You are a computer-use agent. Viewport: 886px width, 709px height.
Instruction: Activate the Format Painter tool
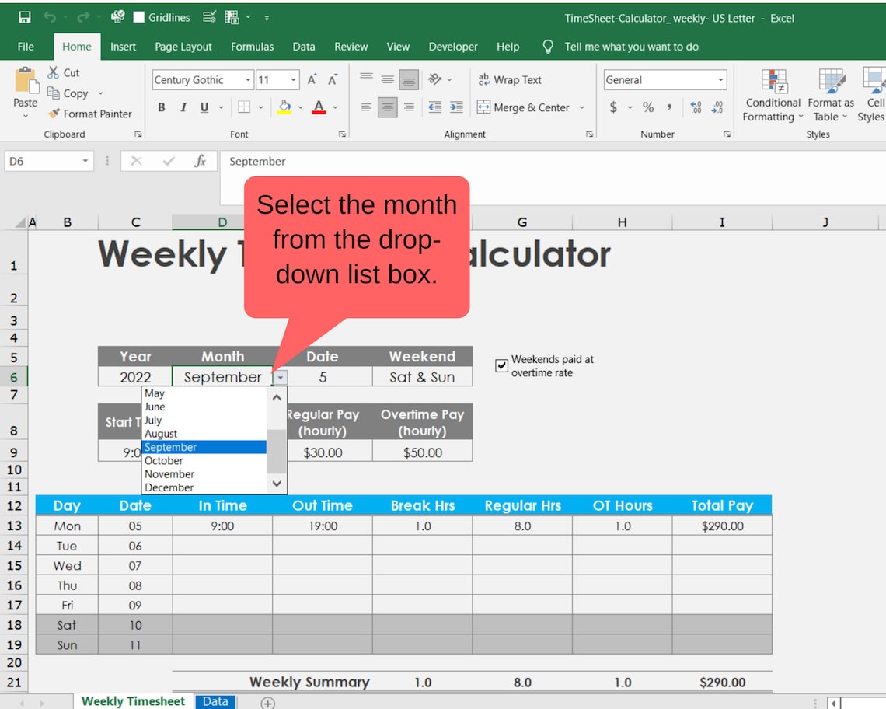pos(90,114)
